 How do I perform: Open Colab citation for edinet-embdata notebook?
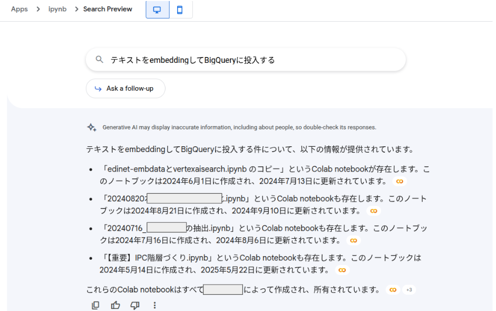[400, 181]
